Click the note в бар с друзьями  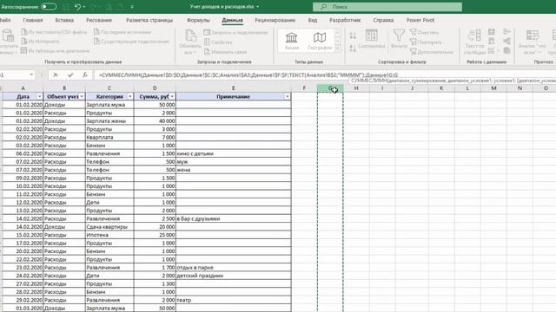tap(198, 218)
